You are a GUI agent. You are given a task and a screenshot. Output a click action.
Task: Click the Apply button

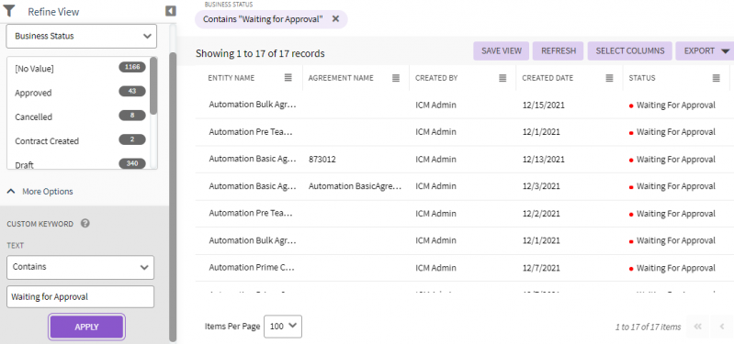coord(86,327)
